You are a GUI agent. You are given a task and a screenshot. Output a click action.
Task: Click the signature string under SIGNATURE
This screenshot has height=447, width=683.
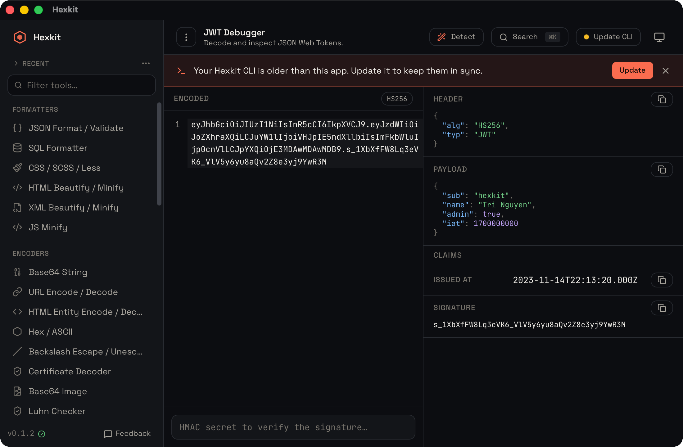pyautogui.click(x=529, y=325)
